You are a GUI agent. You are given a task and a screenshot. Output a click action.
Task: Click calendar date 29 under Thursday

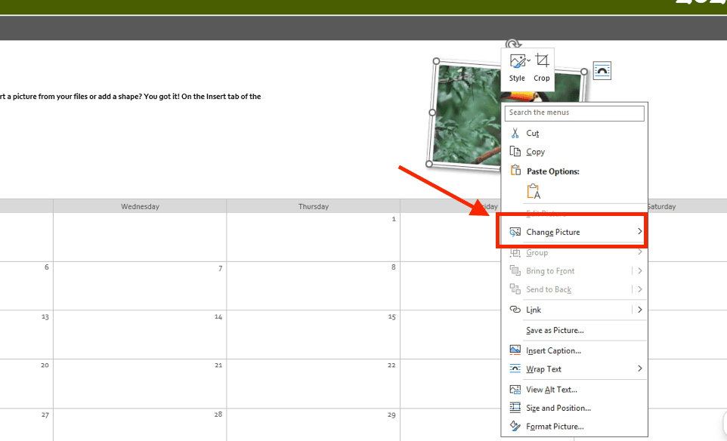(391, 415)
